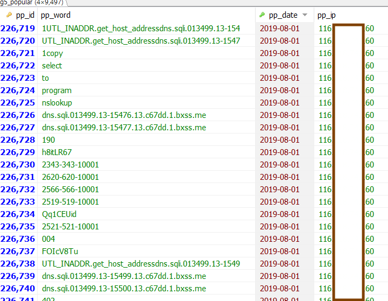The width and height of the screenshot is (388, 301).
Task: Click the pp_word cell '004'
Action: [x=146, y=239]
